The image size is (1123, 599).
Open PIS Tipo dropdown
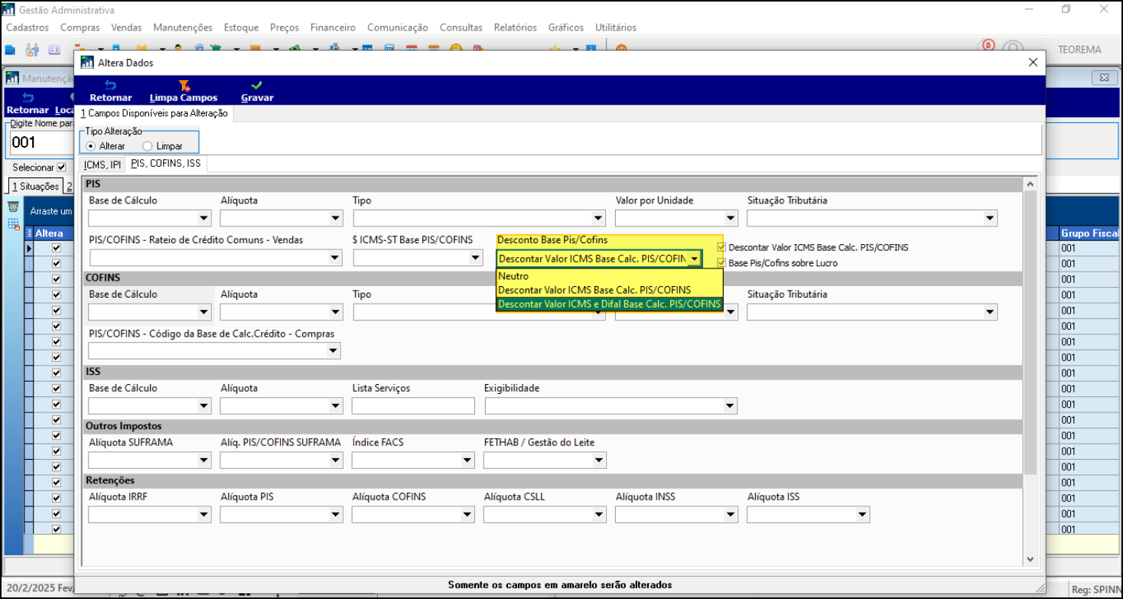pyautogui.click(x=598, y=219)
